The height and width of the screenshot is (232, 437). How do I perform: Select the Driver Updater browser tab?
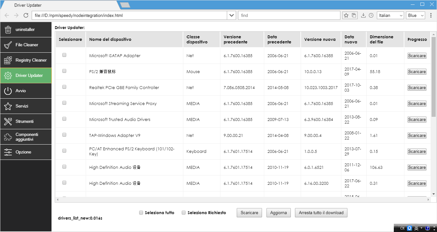[x=61, y=5]
